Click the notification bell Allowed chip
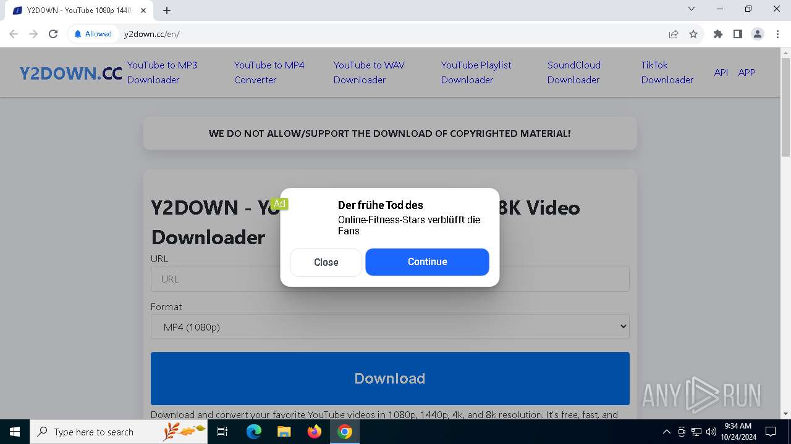Image resolution: width=791 pixels, height=444 pixels. tap(93, 34)
